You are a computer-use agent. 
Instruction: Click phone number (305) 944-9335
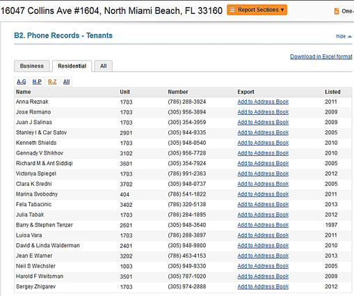coord(187,132)
